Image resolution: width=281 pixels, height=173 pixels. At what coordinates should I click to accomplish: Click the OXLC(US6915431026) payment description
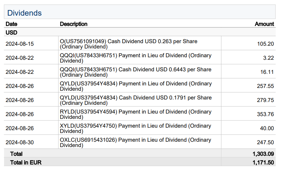click(x=135, y=143)
